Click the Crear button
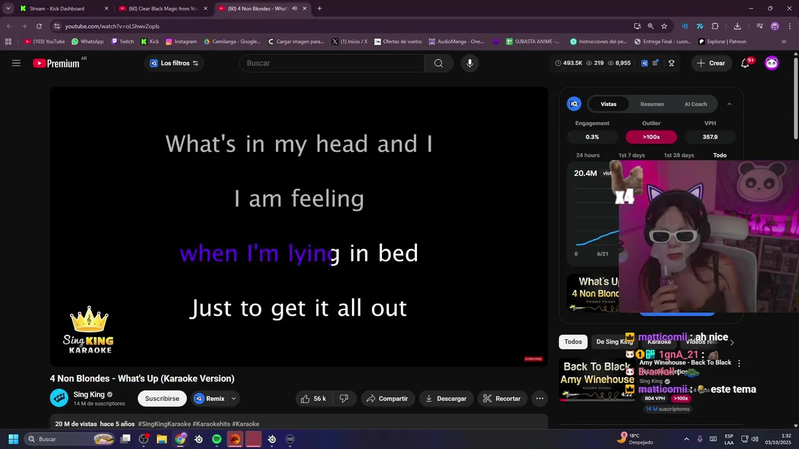The image size is (799, 449). [711, 63]
